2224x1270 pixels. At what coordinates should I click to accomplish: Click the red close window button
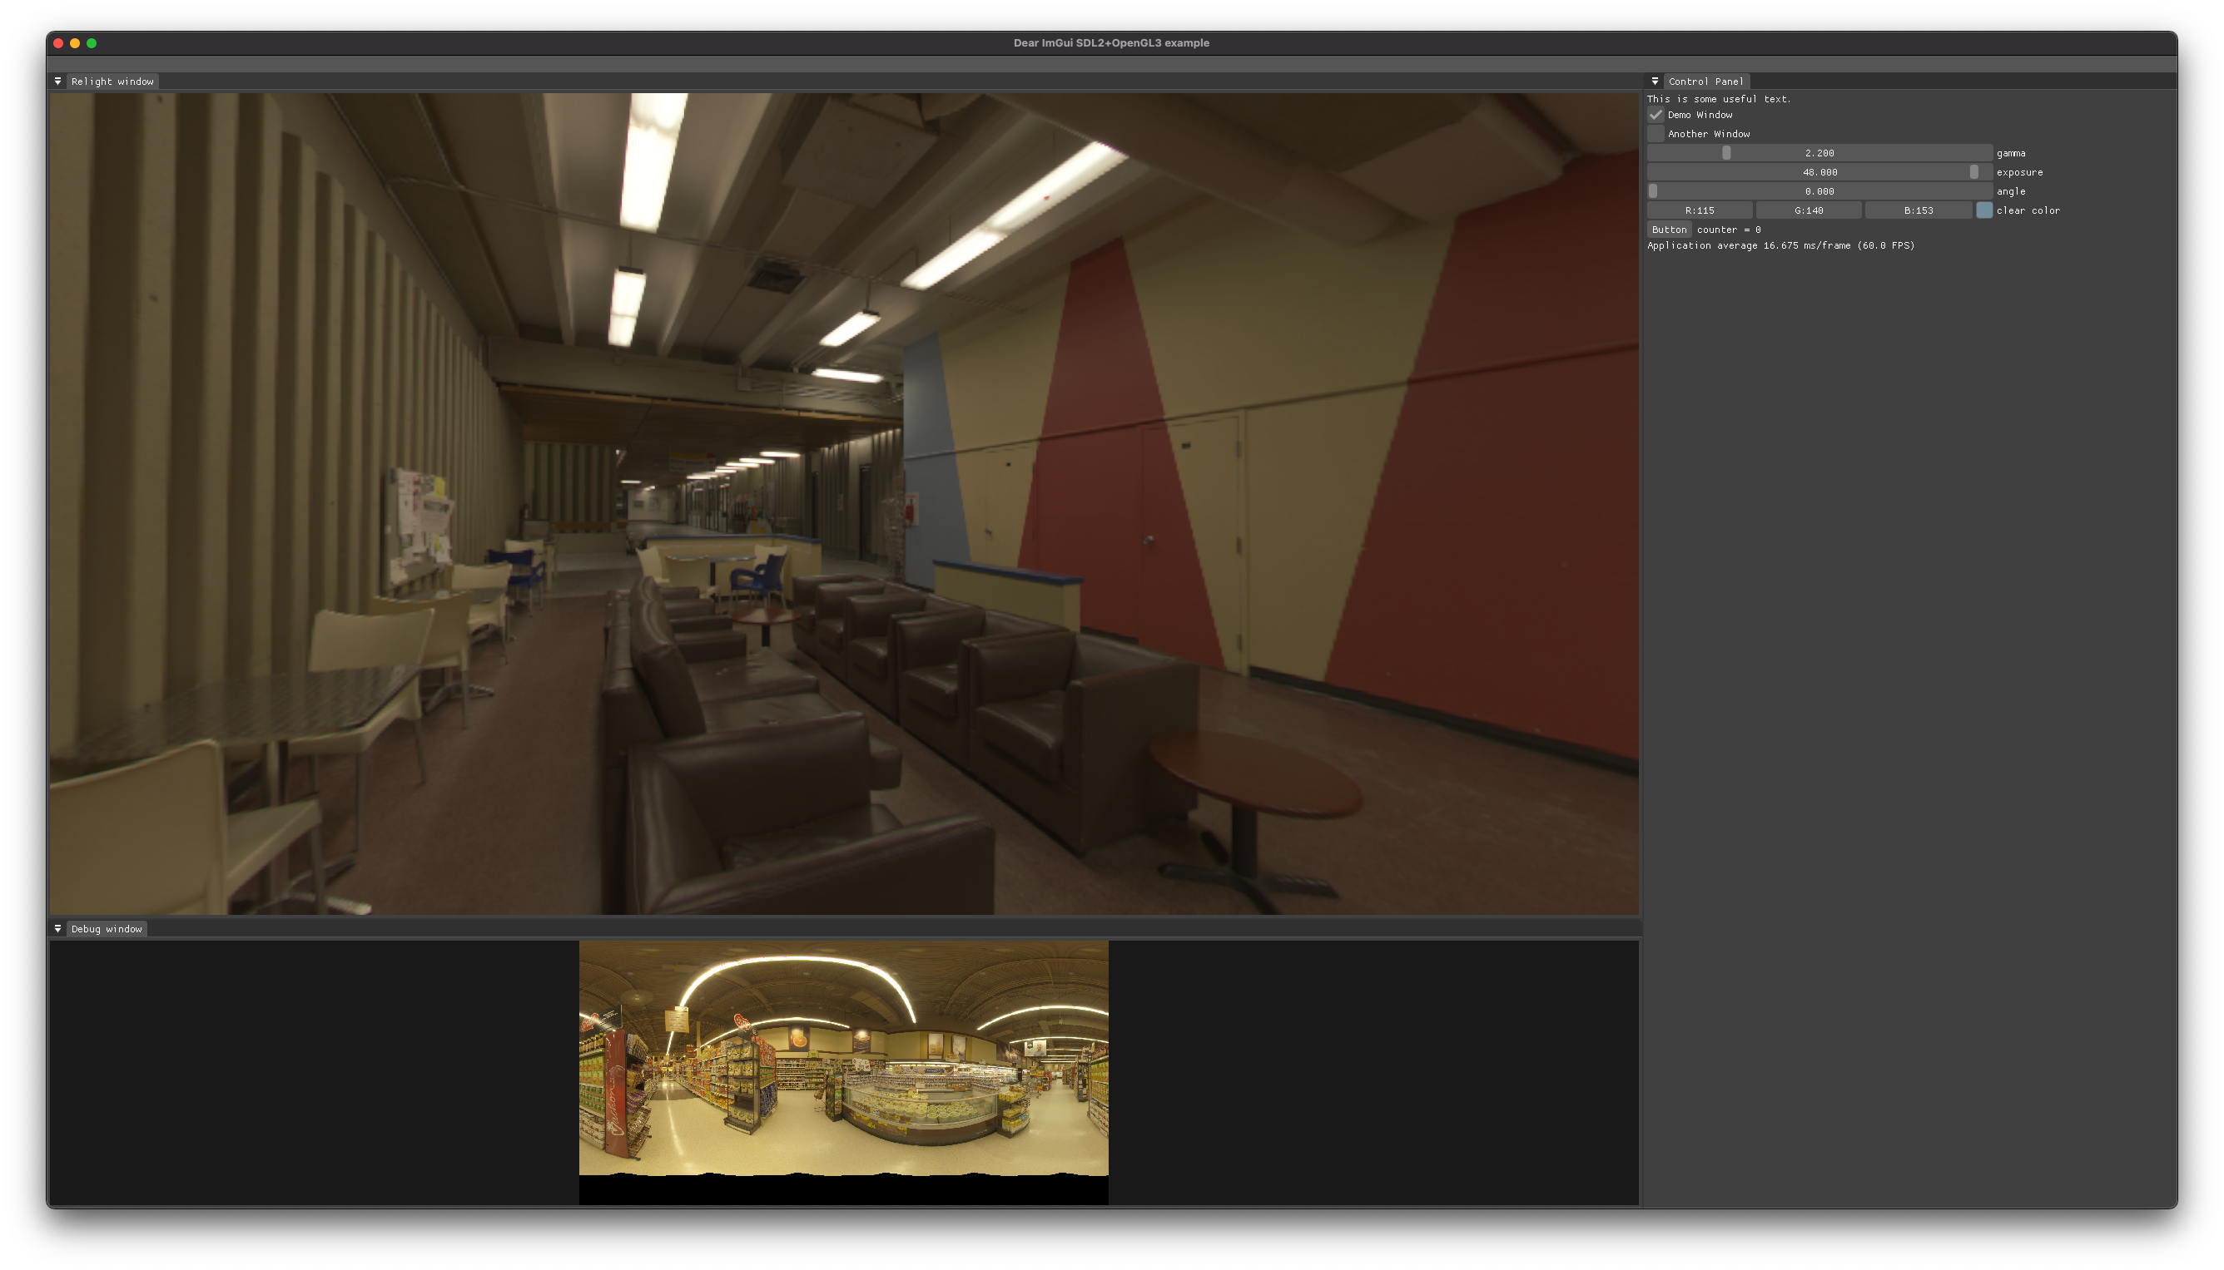58,42
